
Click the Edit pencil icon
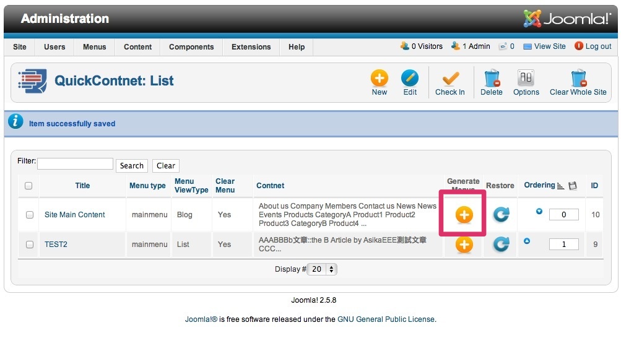[x=409, y=79]
